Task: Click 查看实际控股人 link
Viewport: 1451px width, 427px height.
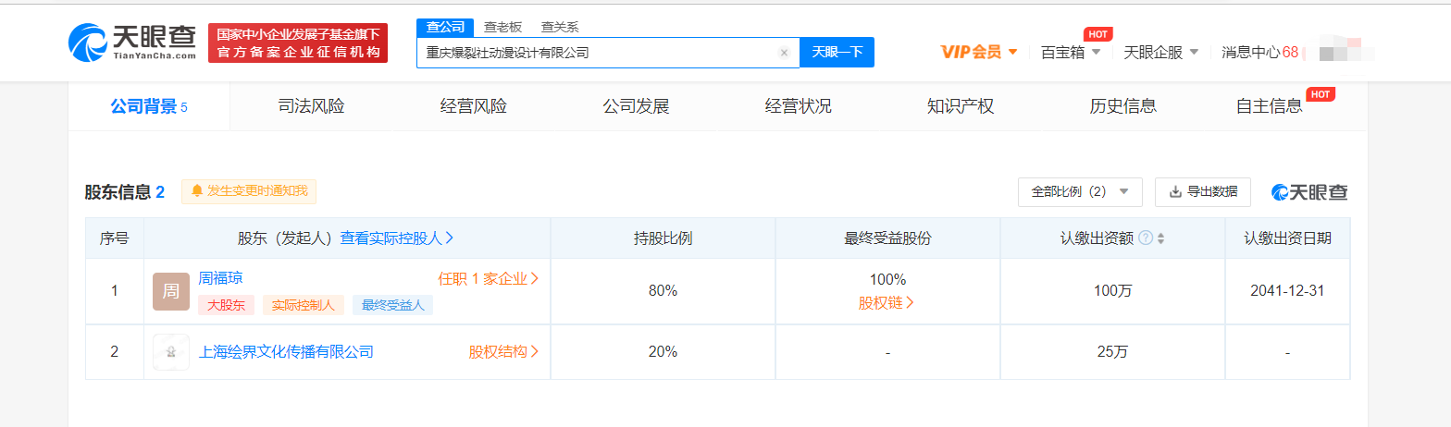Action: [397, 238]
